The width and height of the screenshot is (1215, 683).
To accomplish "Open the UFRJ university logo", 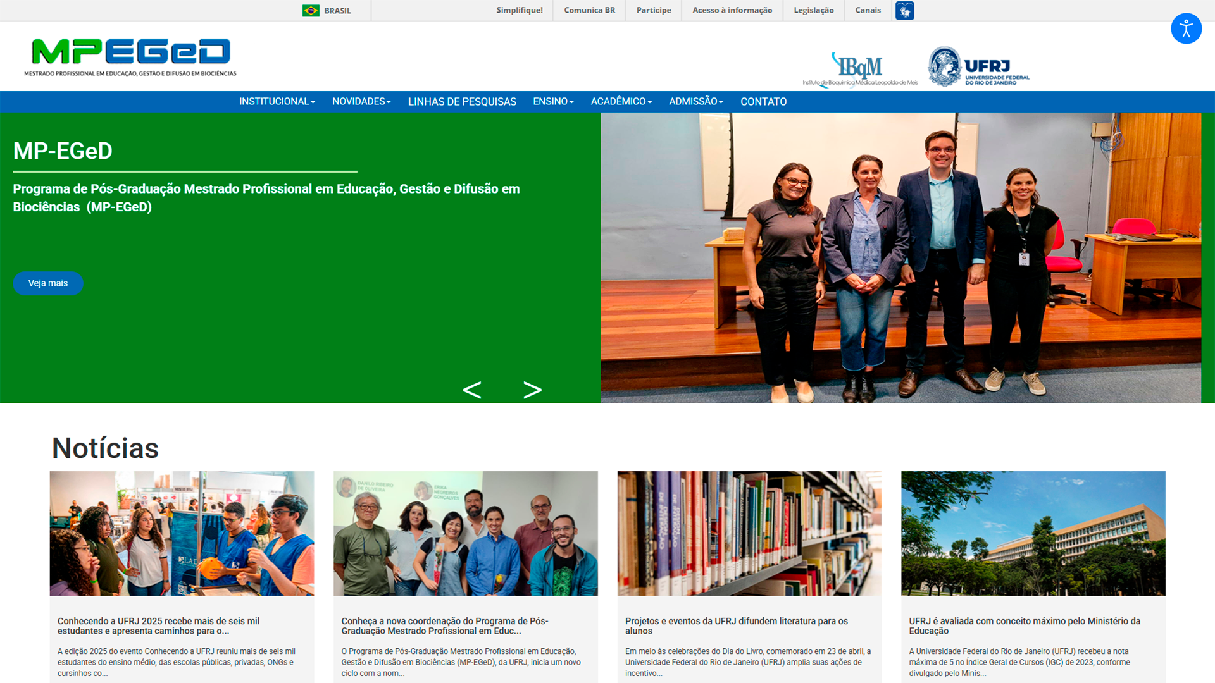I will (x=979, y=66).
